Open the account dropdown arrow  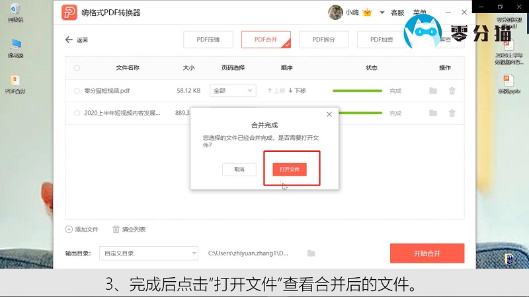pyautogui.click(x=382, y=13)
